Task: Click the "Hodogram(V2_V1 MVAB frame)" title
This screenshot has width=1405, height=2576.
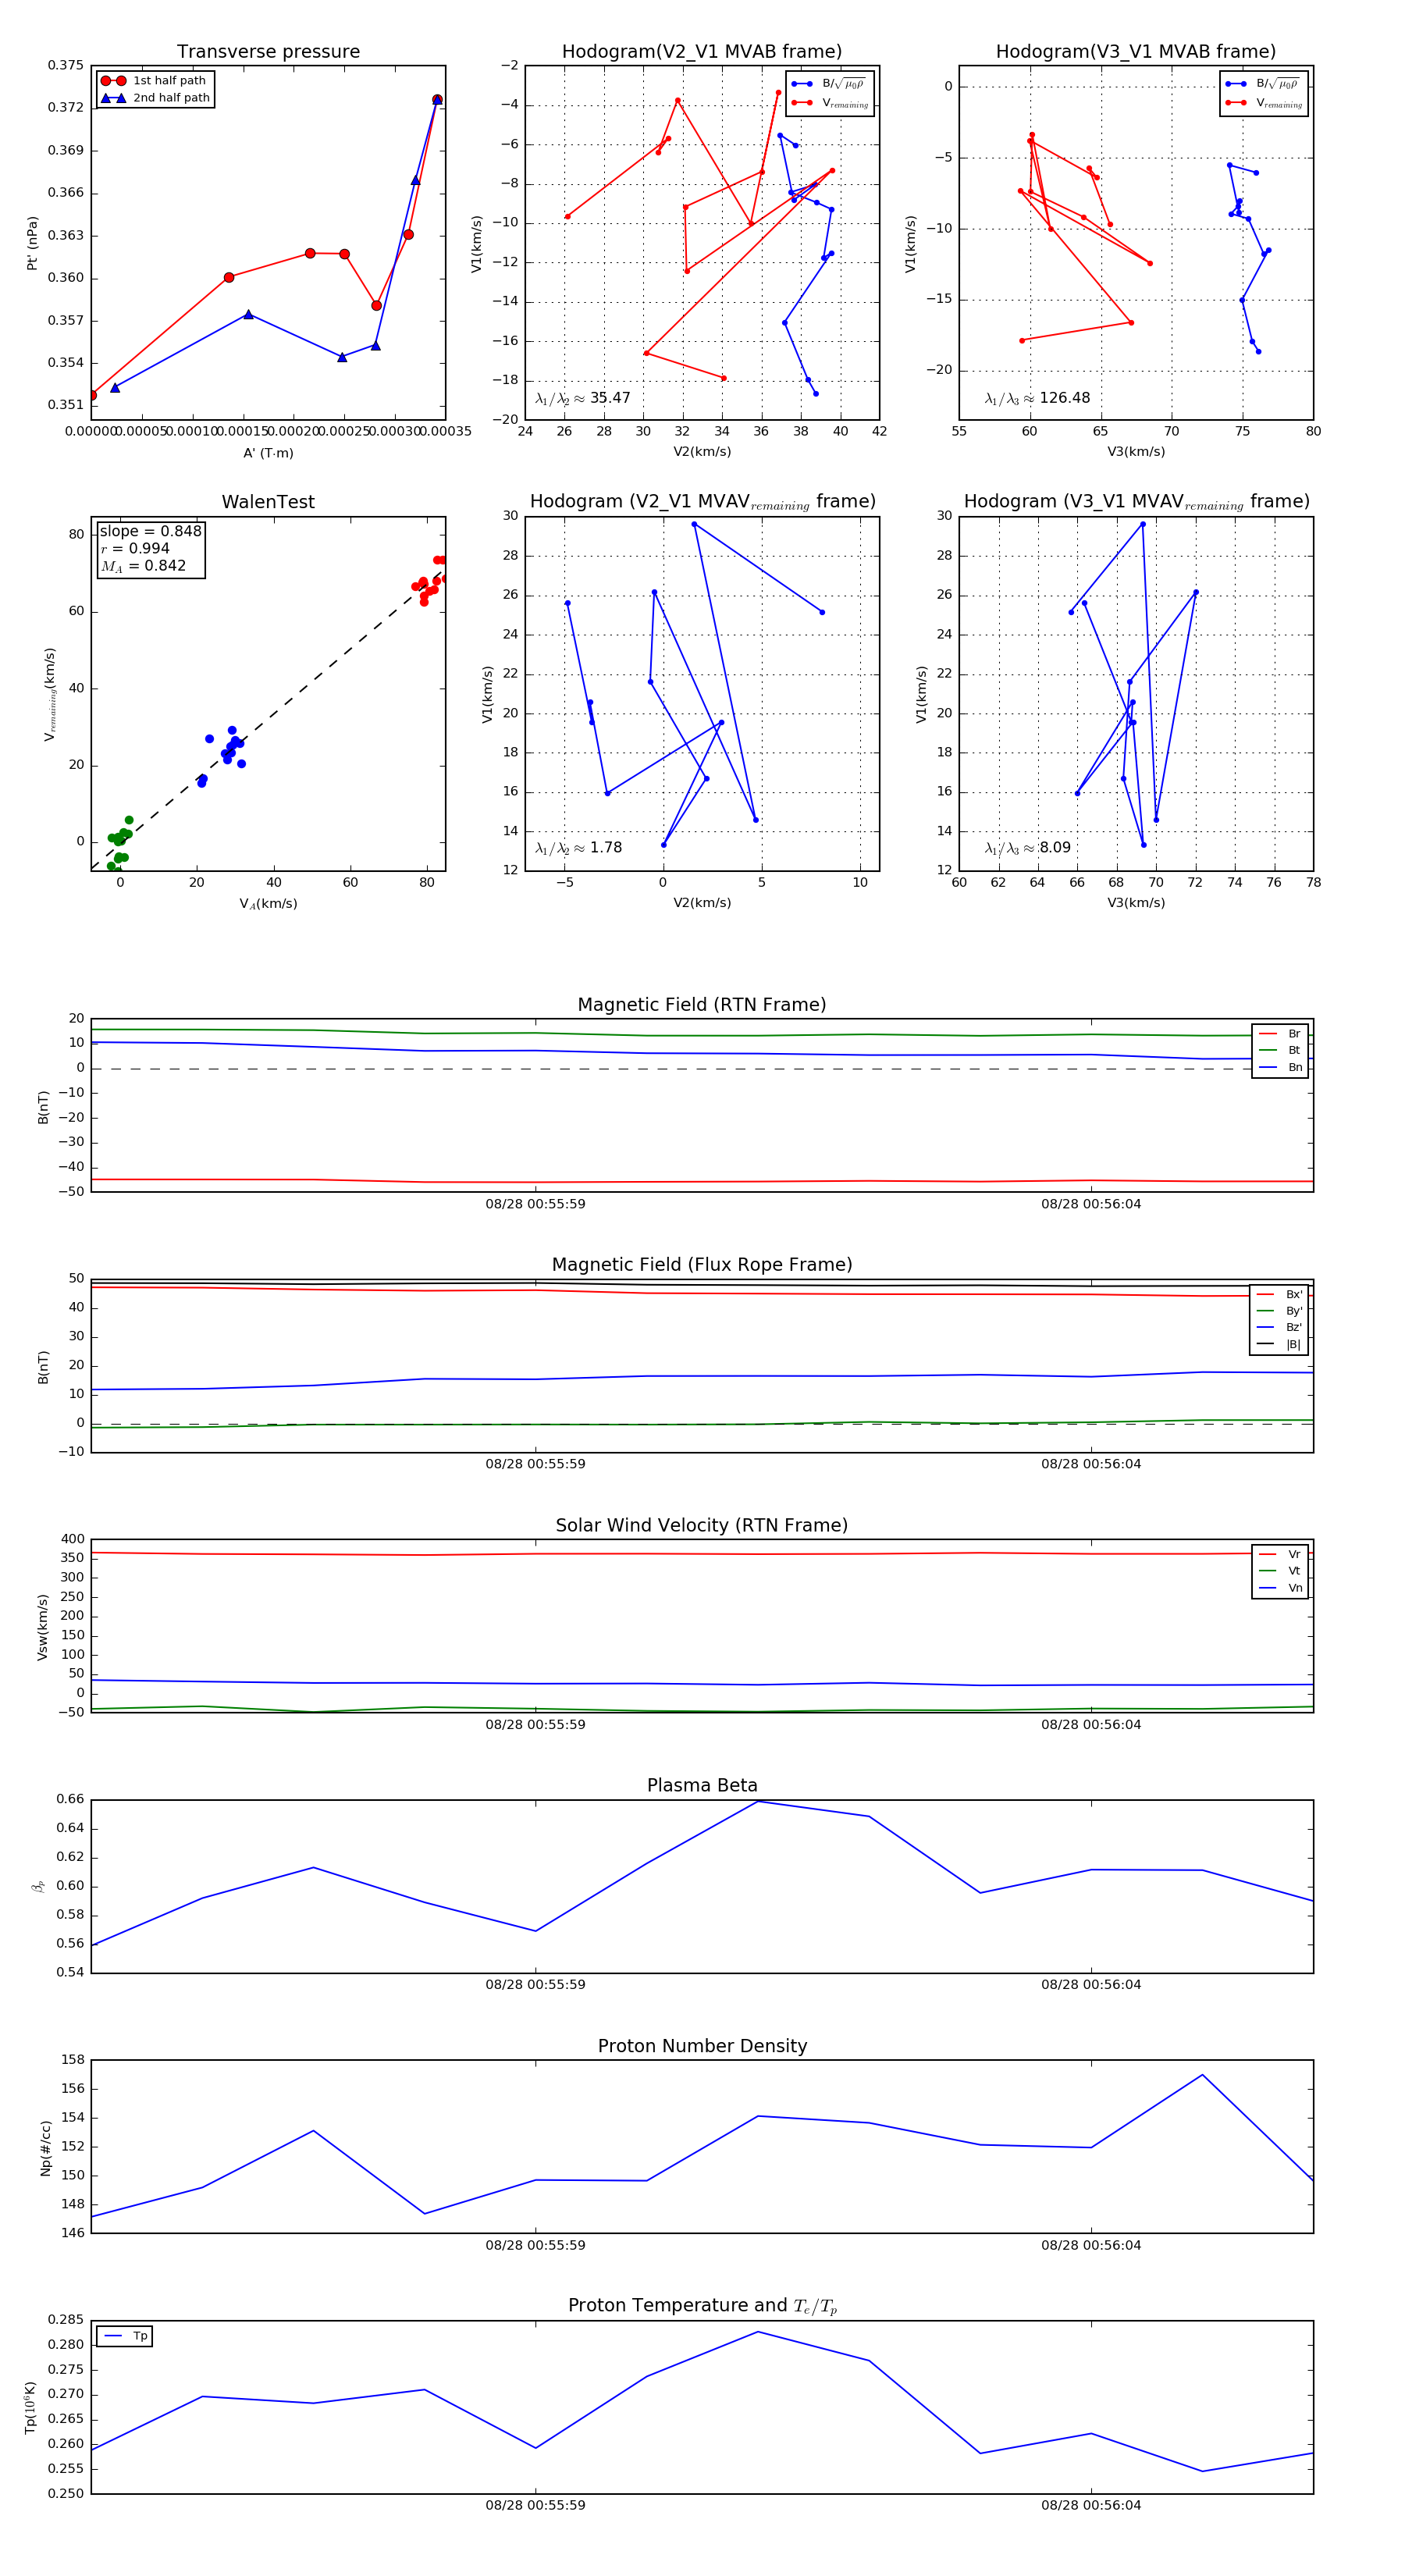Action: tap(702, 52)
